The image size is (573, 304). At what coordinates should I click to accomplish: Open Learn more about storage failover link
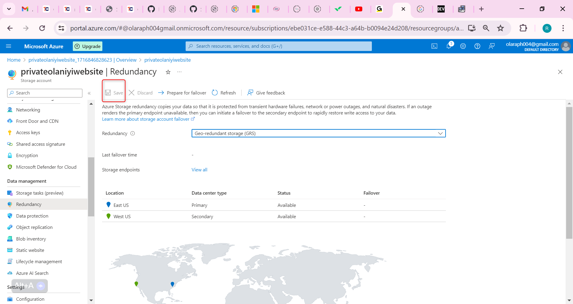146,119
